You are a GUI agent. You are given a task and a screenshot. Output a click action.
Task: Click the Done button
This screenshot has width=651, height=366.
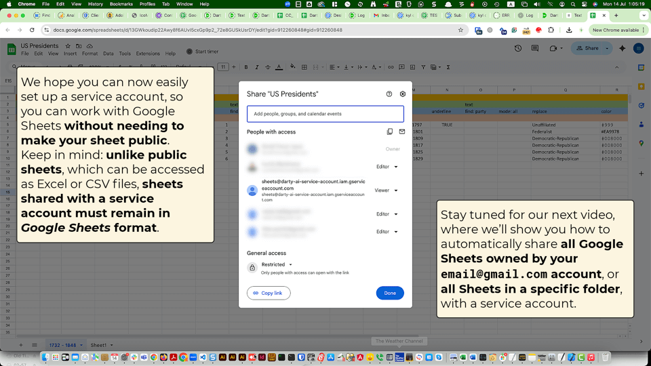[390, 293]
